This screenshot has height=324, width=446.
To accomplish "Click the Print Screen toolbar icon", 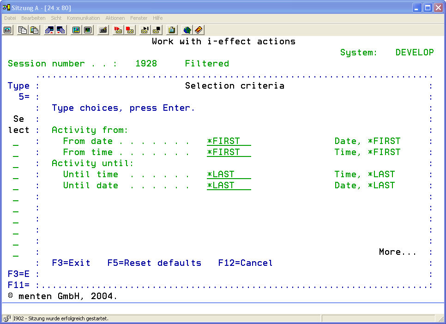I will point(8,30).
